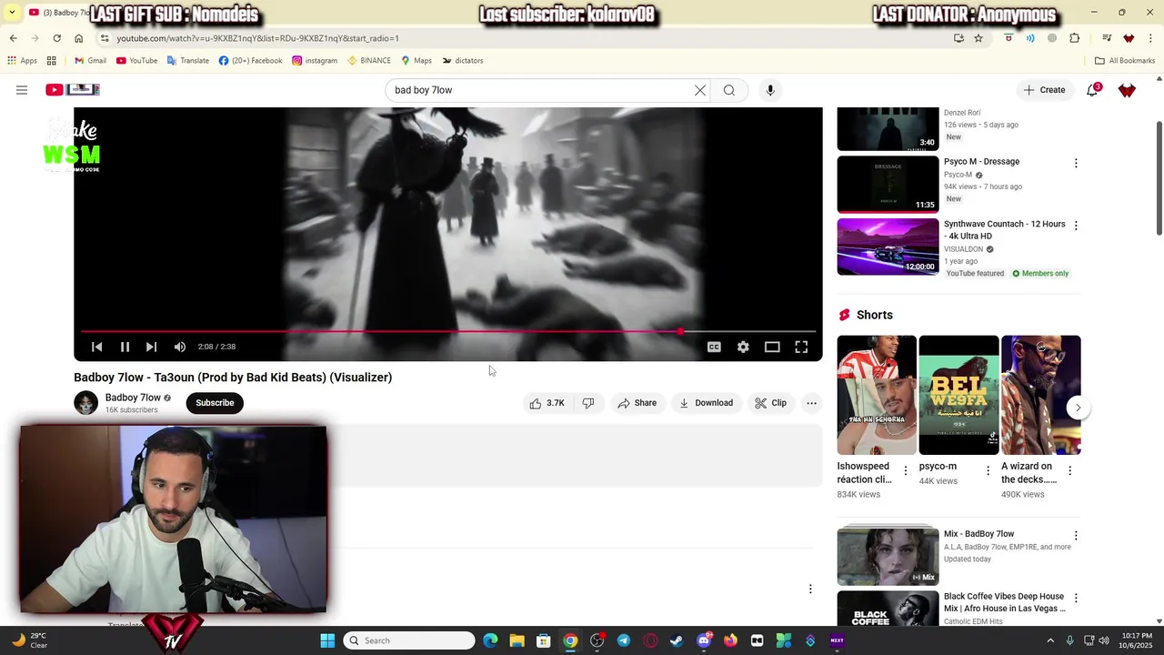Go to the browser home page
Image resolution: width=1164 pixels, height=655 pixels.
78,38
